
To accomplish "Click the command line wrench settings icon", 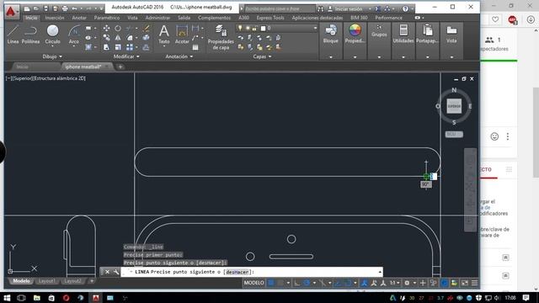I will 116,272.
